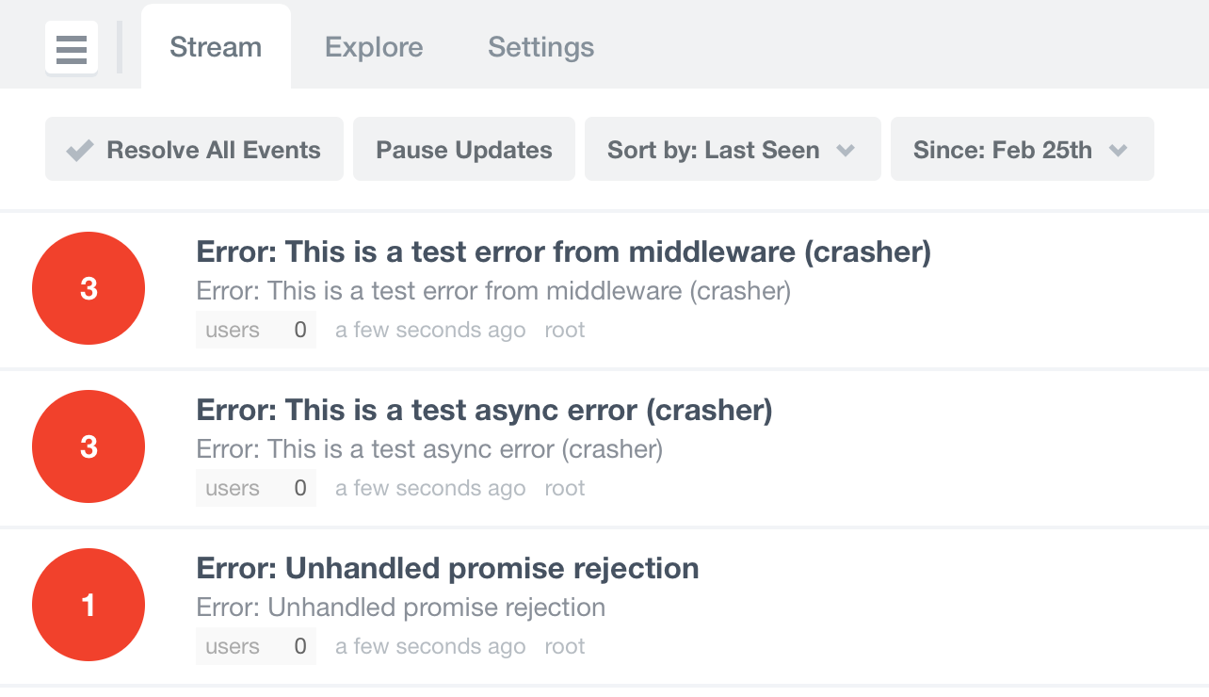Open the test error from middleware title
Screen dimensions: 1209x697
(x=563, y=251)
